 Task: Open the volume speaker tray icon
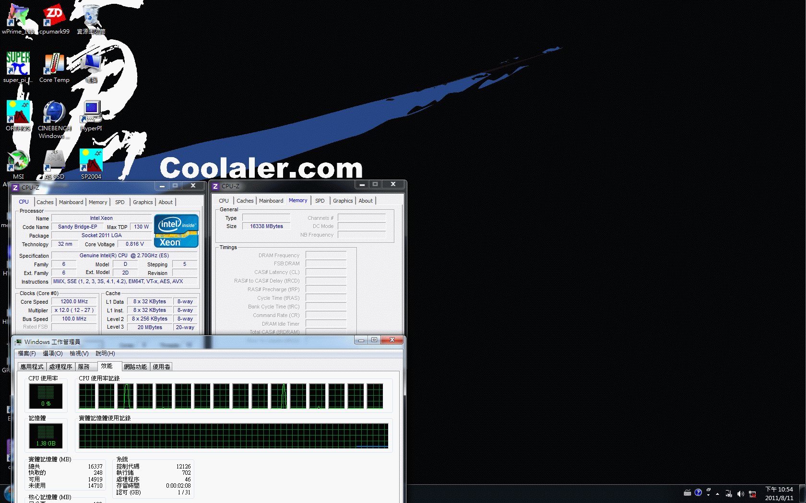[740, 493]
